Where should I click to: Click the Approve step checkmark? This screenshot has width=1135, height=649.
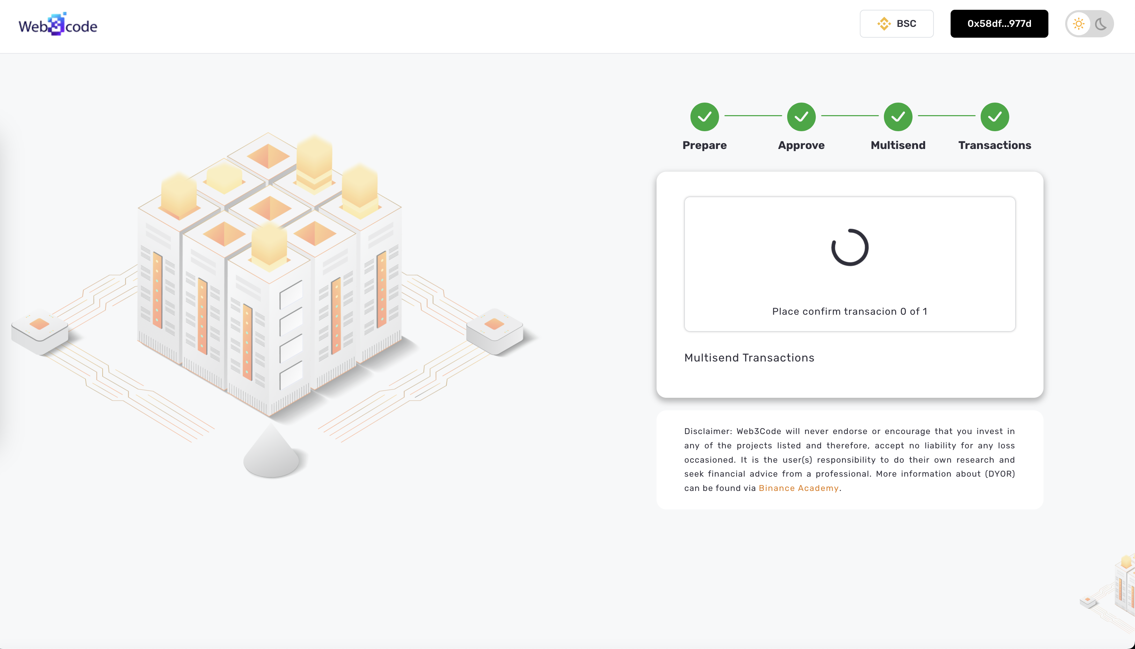coord(801,117)
